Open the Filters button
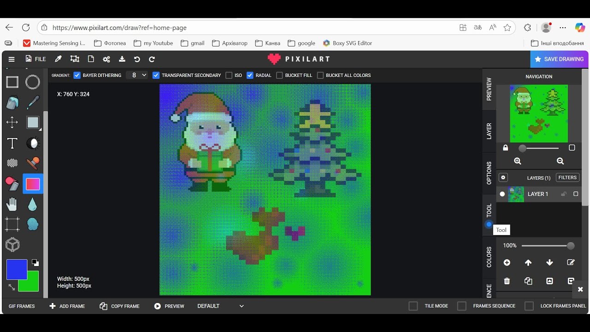590x332 pixels. coord(567,178)
